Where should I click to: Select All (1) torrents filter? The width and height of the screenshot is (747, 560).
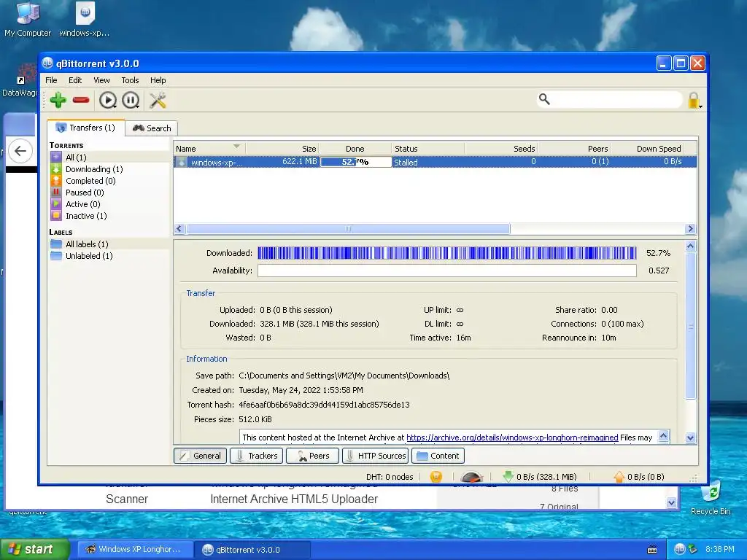coord(109,157)
